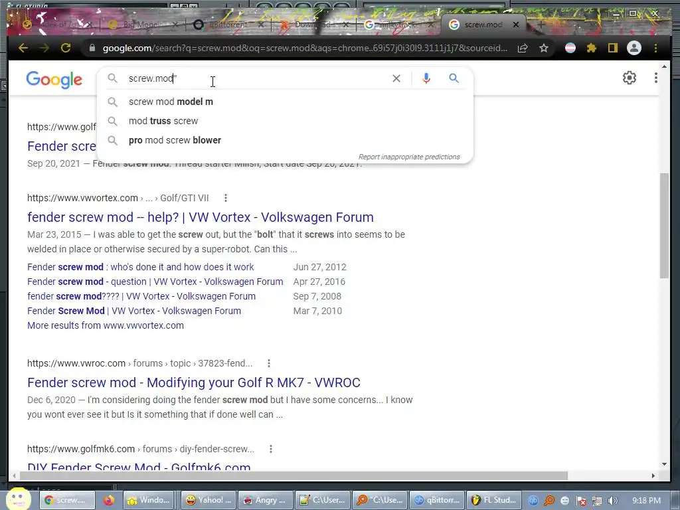
Task: Open 'Fender screw mod : who's done it' link
Action: 141,267
